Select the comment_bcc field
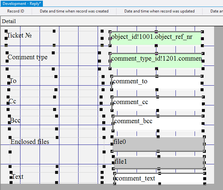The height and width of the screenshot is (190, 223). coord(158,122)
